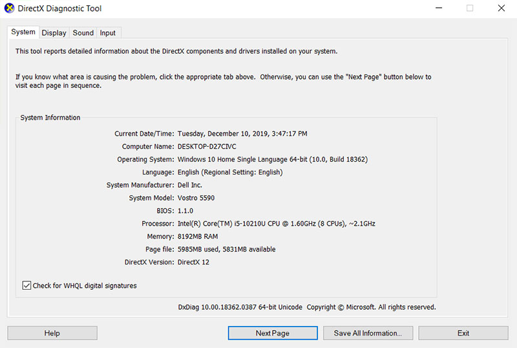Open the Sound tab
The height and width of the screenshot is (348, 517).
[83, 33]
